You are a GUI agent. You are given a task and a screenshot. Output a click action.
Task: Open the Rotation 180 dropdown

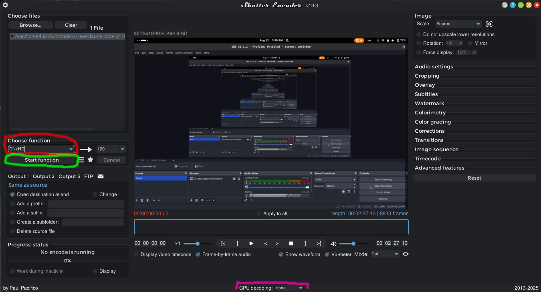[x=454, y=43]
